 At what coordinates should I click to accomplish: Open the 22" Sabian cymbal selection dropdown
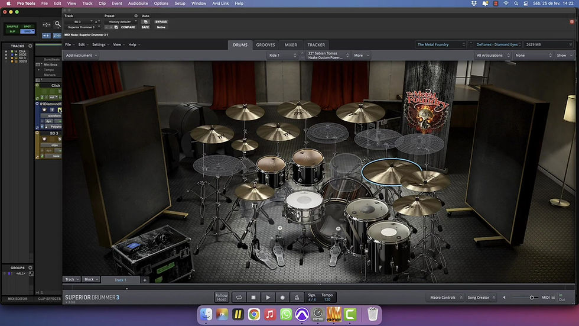click(327, 55)
